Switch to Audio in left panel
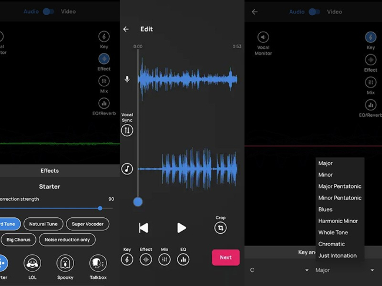The width and height of the screenshot is (382, 286). (31, 11)
